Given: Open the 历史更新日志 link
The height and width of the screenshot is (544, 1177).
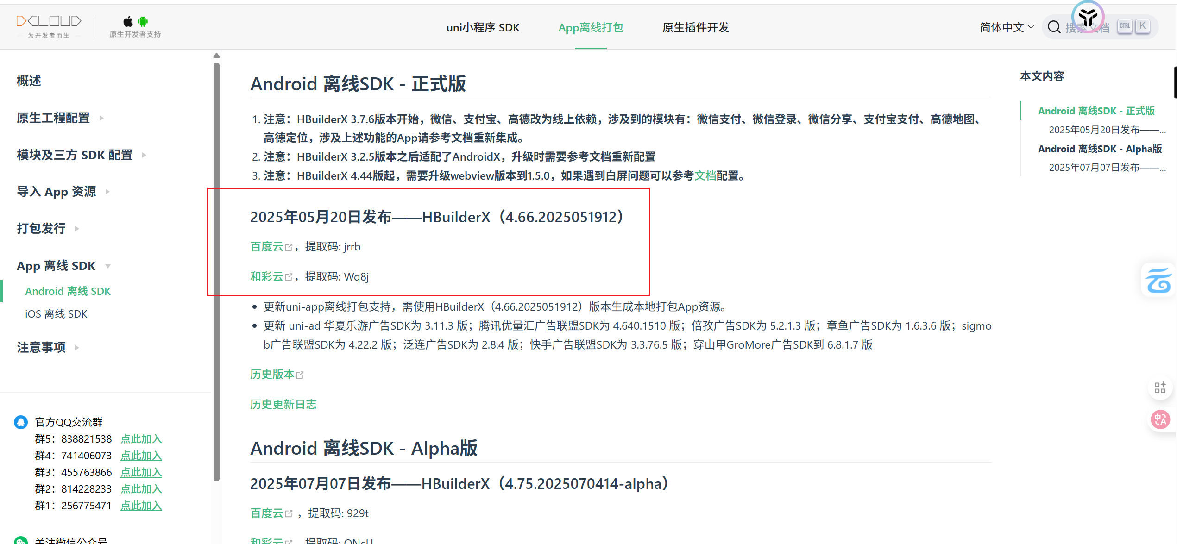Looking at the screenshot, I should point(283,405).
